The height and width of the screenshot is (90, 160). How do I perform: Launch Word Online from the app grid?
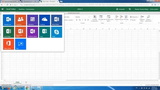tap(56, 20)
